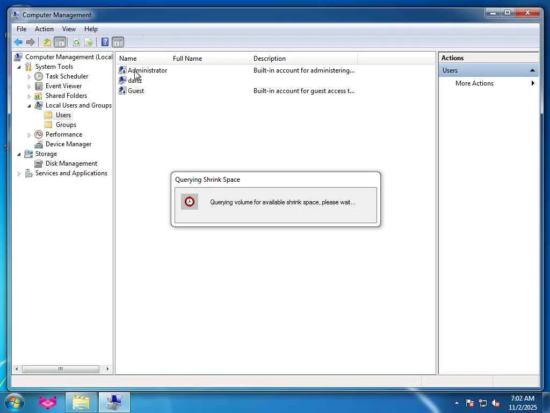Viewport: 550px width, 413px height.
Task: Open Windows Explorer from the taskbar
Action: [81, 402]
